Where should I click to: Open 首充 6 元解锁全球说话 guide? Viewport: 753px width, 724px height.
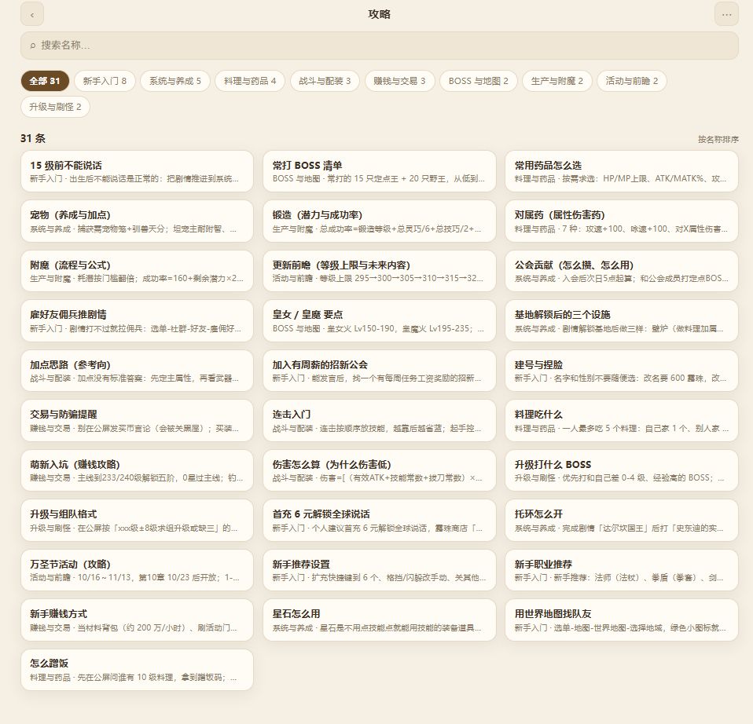(380, 521)
